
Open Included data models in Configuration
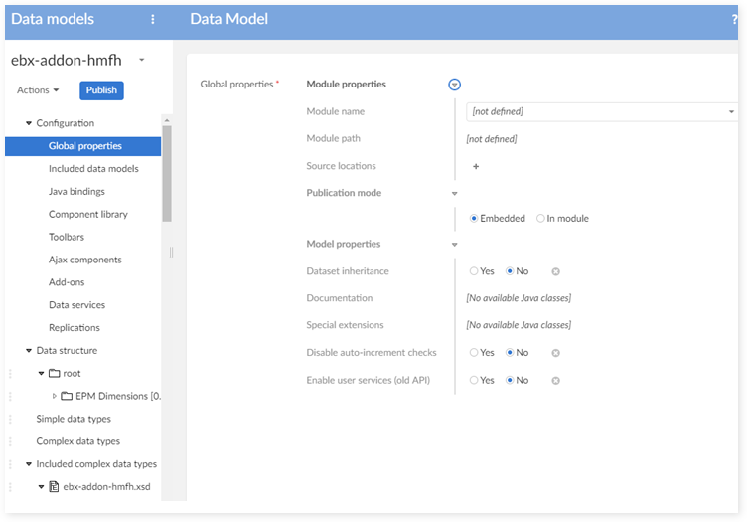[93, 169]
